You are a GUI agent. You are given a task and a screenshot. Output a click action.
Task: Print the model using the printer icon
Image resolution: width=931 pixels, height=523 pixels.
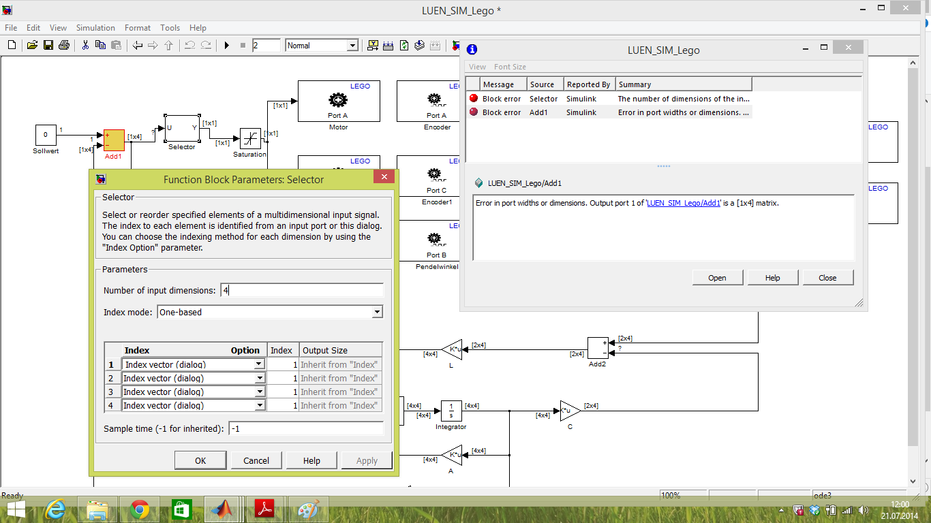[x=64, y=46]
